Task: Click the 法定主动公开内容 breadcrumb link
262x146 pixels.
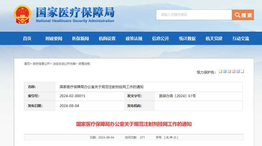Action: pyautogui.click(x=64, y=64)
